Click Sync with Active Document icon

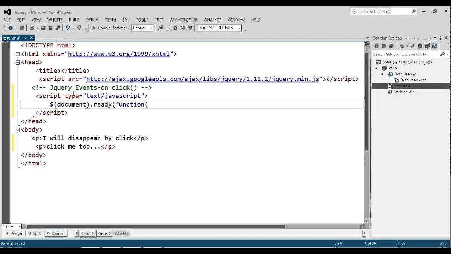(x=413, y=46)
